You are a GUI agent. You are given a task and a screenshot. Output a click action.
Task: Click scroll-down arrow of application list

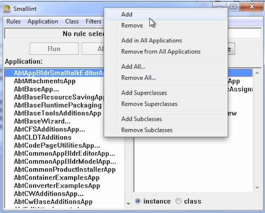point(128,204)
